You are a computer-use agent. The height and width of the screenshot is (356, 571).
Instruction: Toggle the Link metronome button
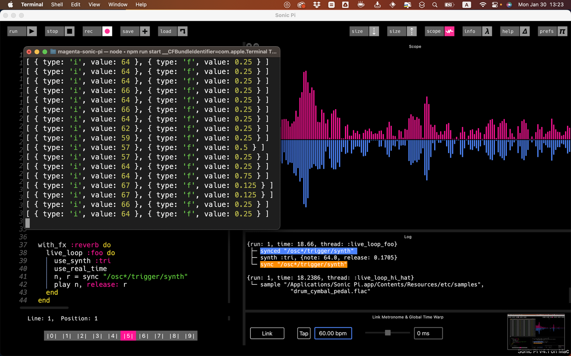point(267,333)
